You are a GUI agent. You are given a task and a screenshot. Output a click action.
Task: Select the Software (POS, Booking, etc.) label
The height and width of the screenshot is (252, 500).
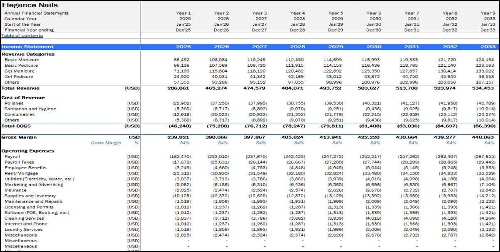(37, 213)
